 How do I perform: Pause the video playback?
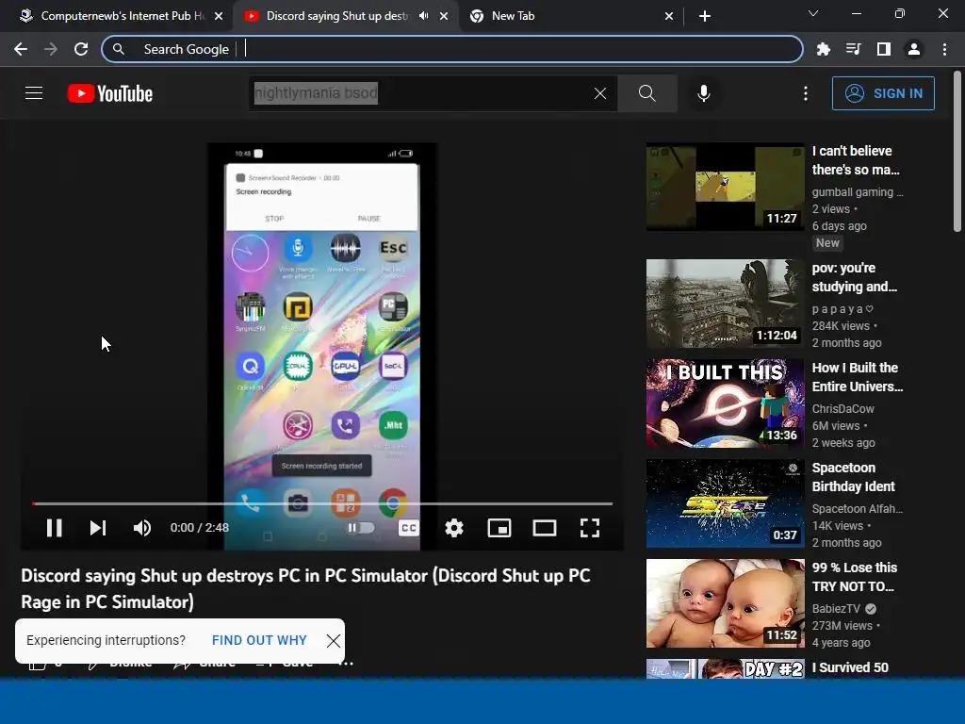(54, 528)
